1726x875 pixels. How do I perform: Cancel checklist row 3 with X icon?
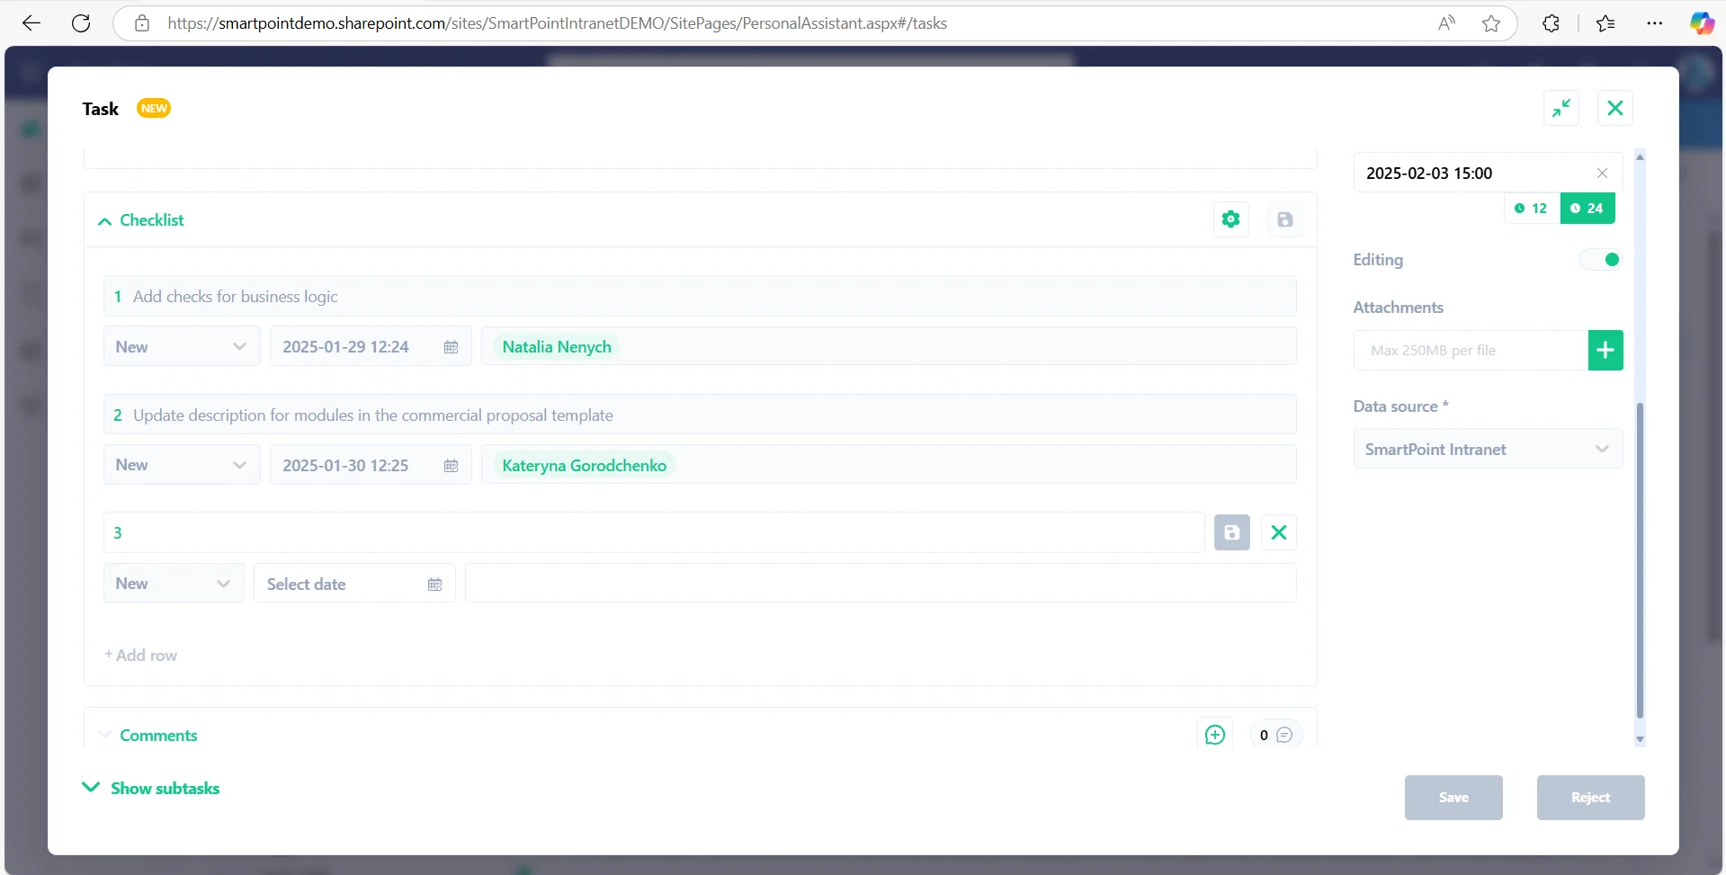click(1279, 532)
